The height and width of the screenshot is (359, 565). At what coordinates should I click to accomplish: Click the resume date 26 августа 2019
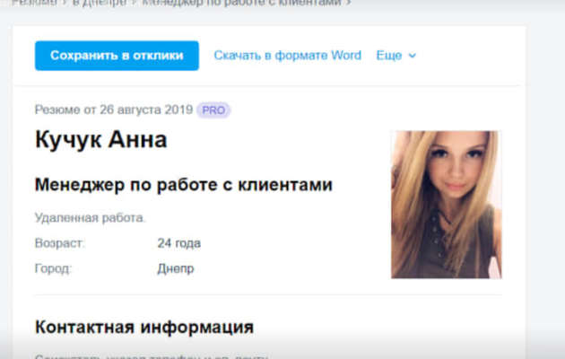tap(142, 110)
